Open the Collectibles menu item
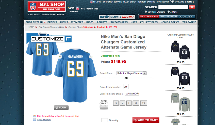 point(149,22)
